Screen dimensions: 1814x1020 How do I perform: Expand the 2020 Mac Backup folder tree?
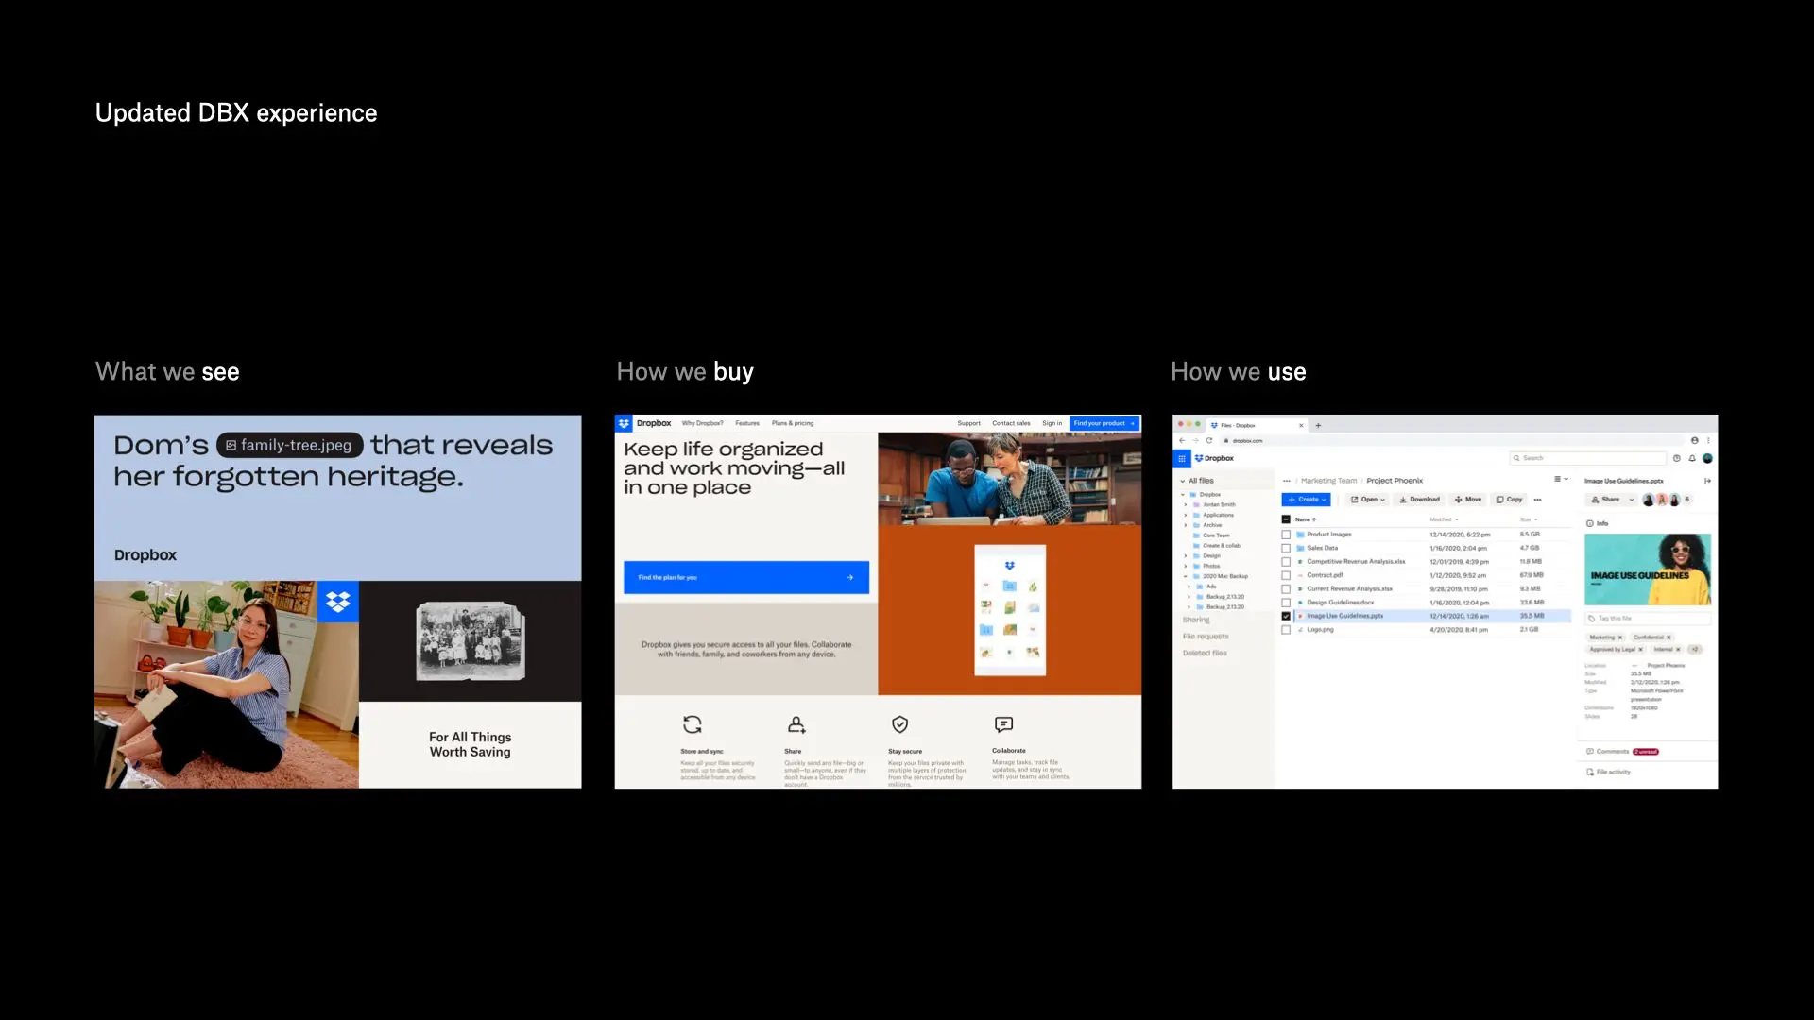(x=1186, y=576)
